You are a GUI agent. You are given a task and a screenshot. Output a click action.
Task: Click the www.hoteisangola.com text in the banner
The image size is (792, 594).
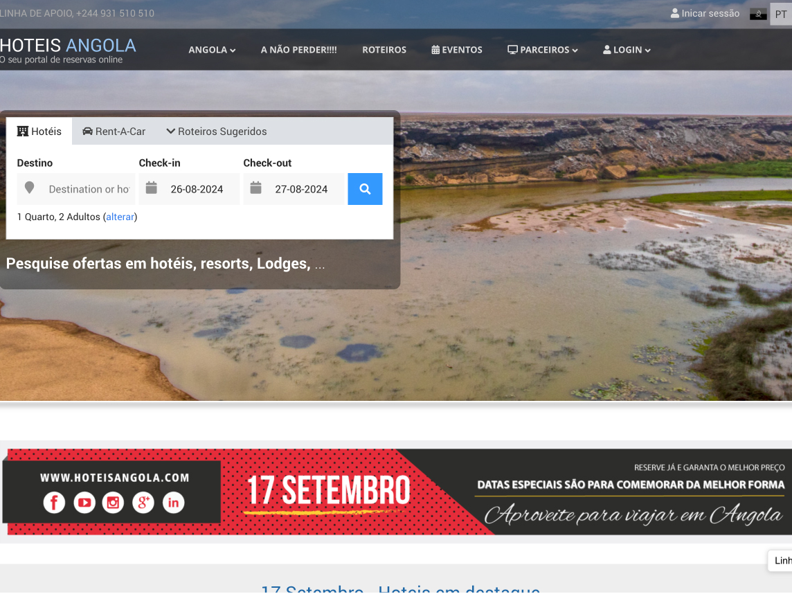pyautogui.click(x=115, y=478)
